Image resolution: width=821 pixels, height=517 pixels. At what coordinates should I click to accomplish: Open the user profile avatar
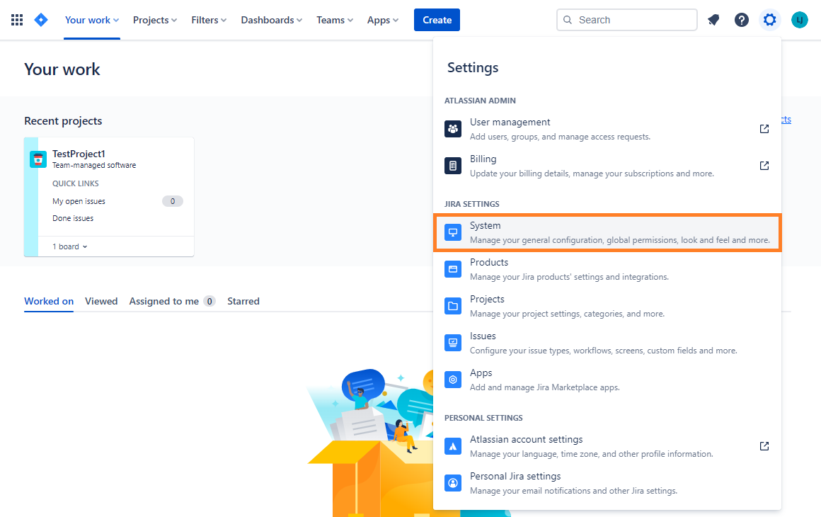(x=799, y=20)
